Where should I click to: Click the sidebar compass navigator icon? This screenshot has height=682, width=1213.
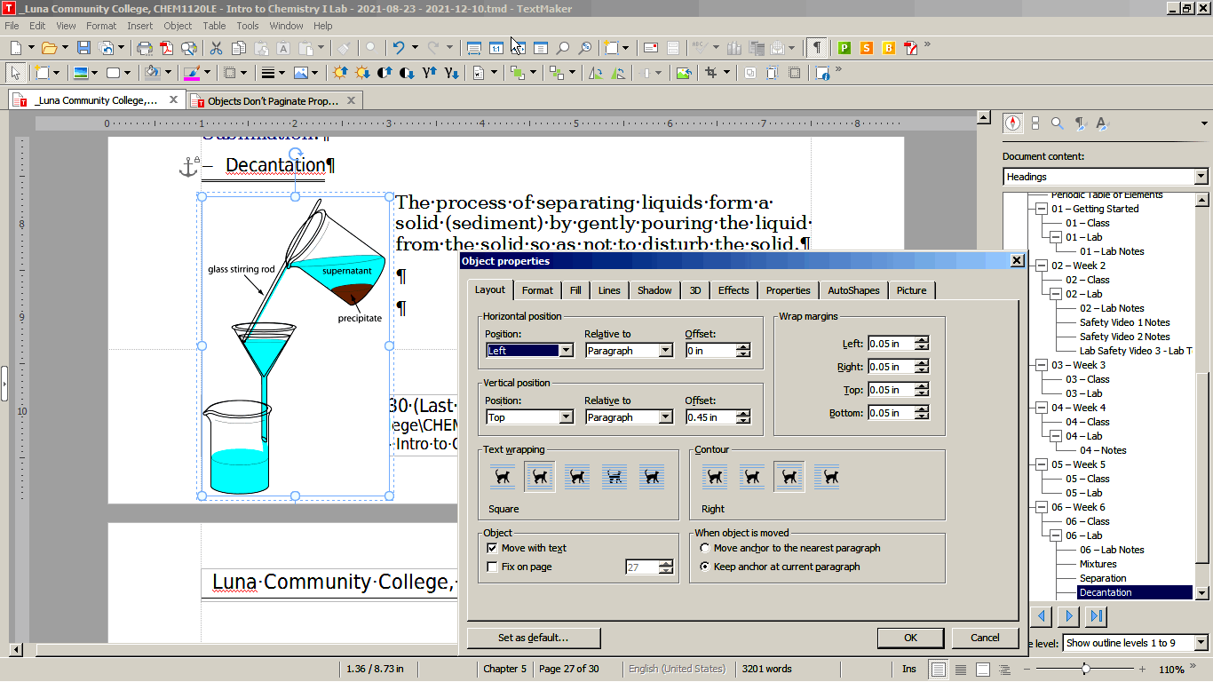tap(1012, 123)
